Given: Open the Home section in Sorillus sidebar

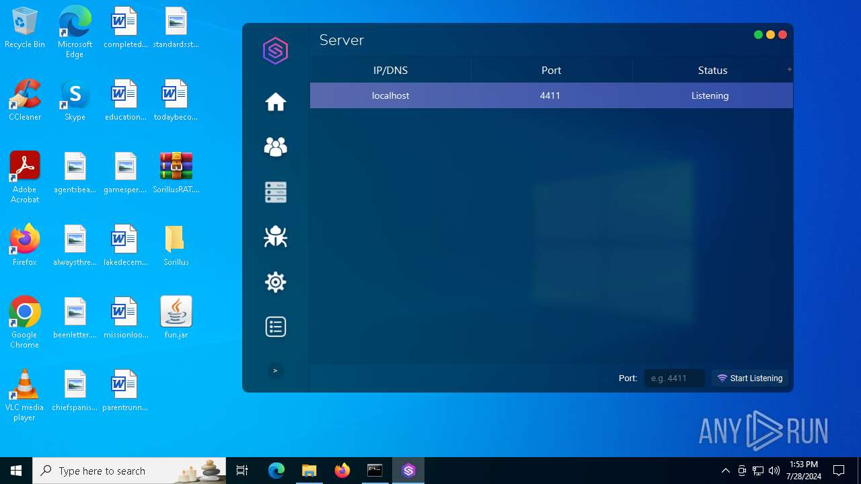Looking at the screenshot, I should coord(276,102).
